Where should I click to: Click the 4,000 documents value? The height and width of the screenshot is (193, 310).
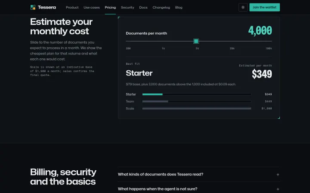point(260,30)
